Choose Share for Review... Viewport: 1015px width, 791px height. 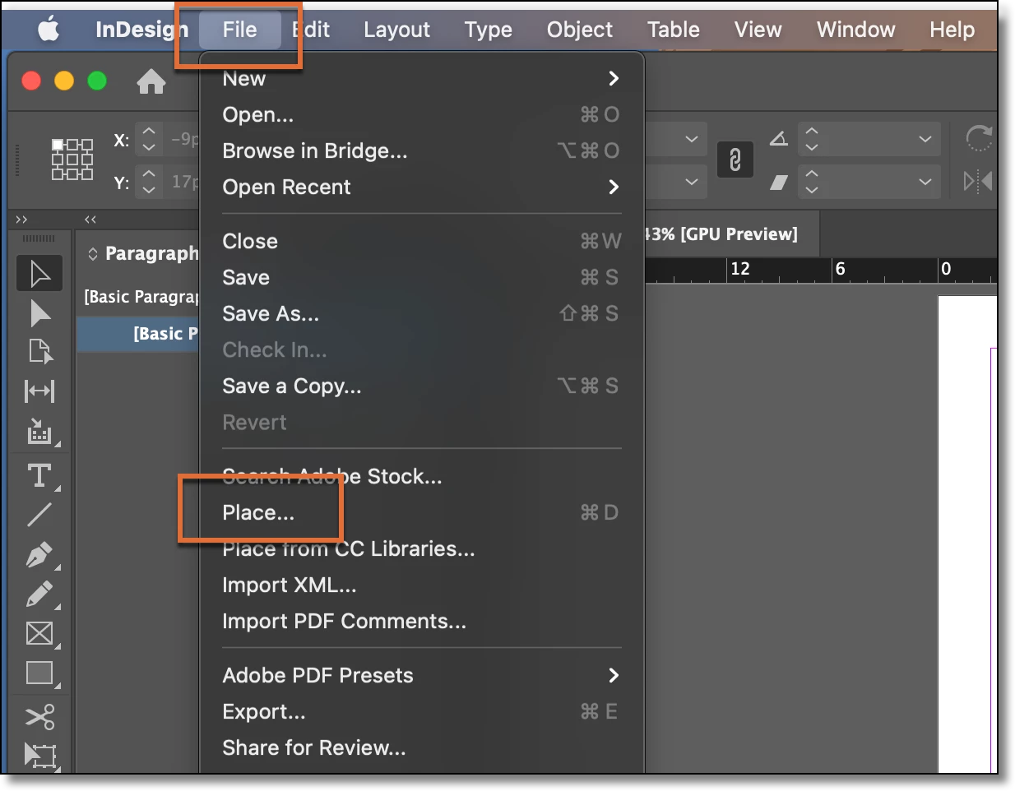[421, 747]
